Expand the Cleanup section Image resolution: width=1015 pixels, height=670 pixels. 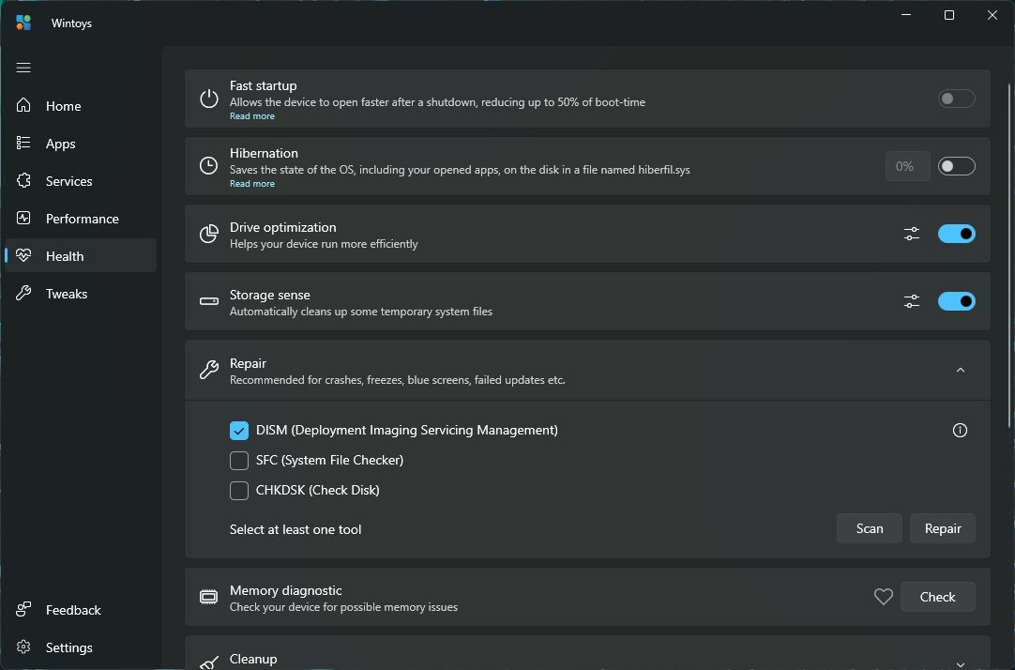tap(960, 662)
